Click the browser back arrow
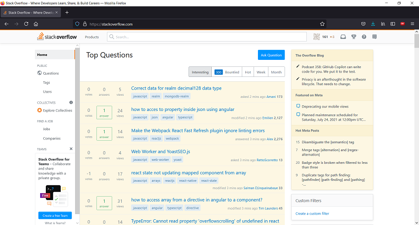419x225 pixels. 7,24
